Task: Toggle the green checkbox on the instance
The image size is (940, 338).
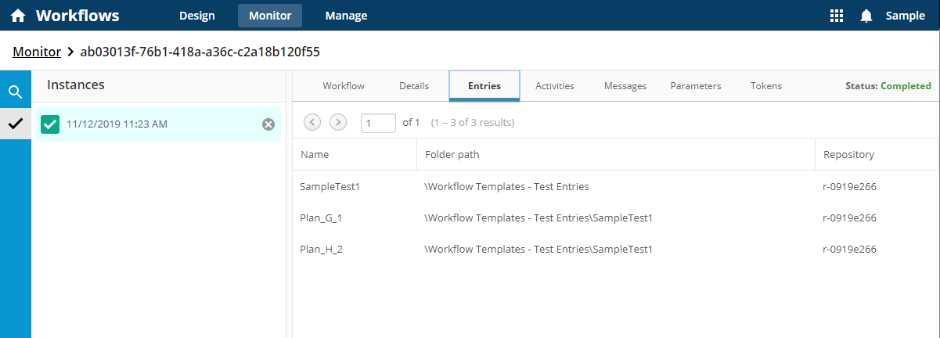Action: [x=50, y=124]
